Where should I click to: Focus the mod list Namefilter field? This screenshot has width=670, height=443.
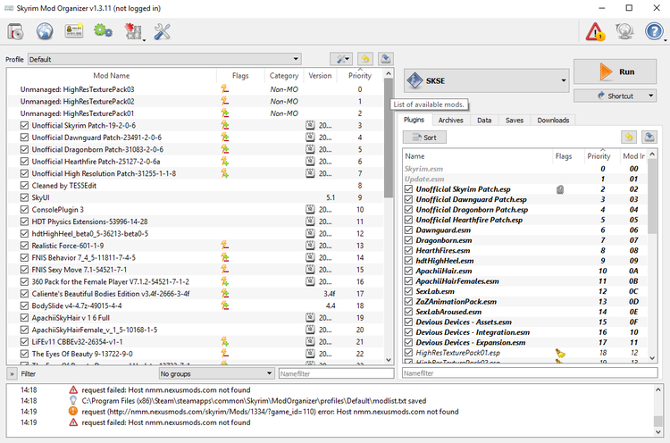(336, 373)
